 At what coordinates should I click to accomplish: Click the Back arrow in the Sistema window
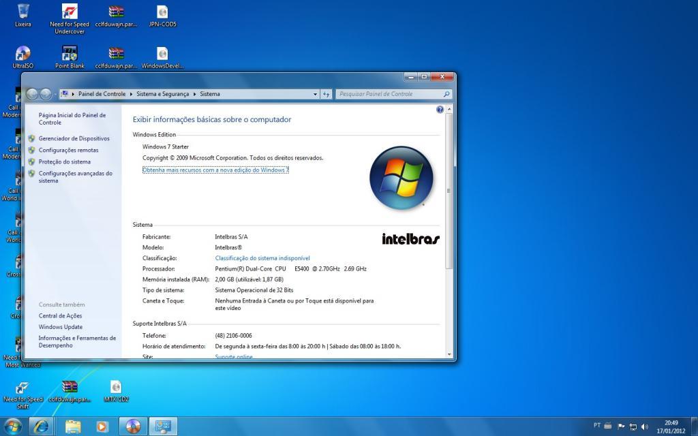[x=32, y=94]
